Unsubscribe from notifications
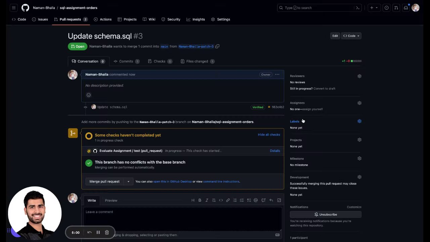Image resolution: width=430 pixels, height=242 pixels. (x=326, y=214)
